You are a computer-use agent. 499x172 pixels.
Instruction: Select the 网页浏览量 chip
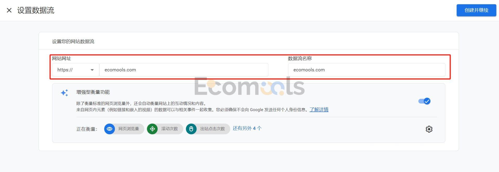(124, 129)
